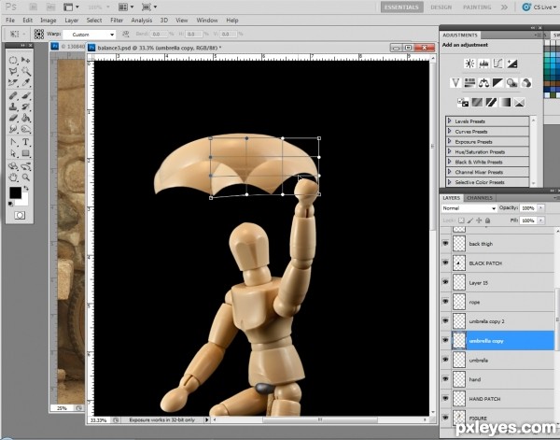Viewport: 560px width, 440px height.
Task: Select the Paint Bucket tool
Action: point(26,118)
